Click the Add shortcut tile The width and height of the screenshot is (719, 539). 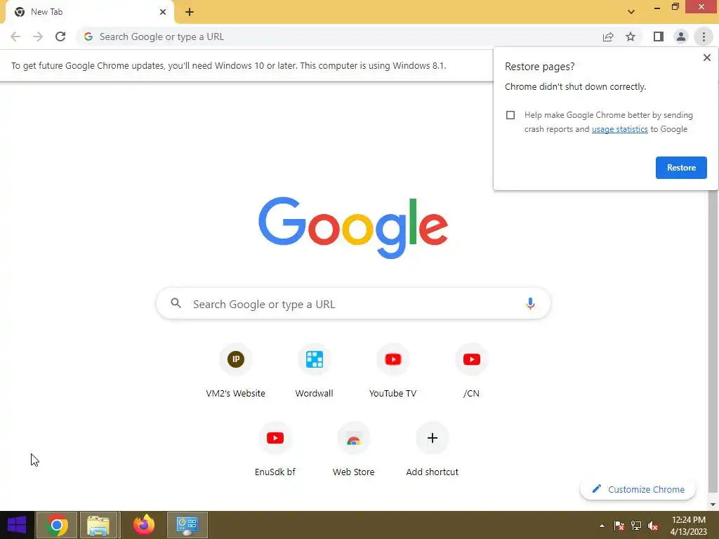tap(432, 450)
